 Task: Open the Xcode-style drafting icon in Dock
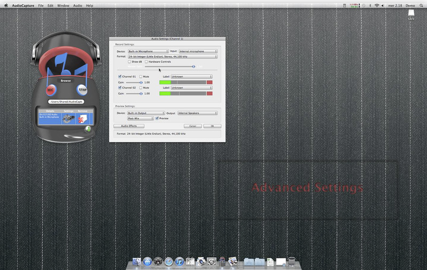pos(190,261)
